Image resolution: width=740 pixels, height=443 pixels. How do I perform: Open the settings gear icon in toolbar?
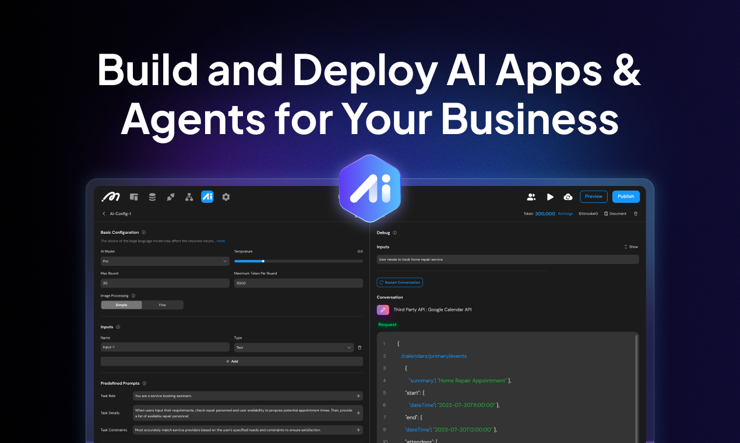click(226, 197)
